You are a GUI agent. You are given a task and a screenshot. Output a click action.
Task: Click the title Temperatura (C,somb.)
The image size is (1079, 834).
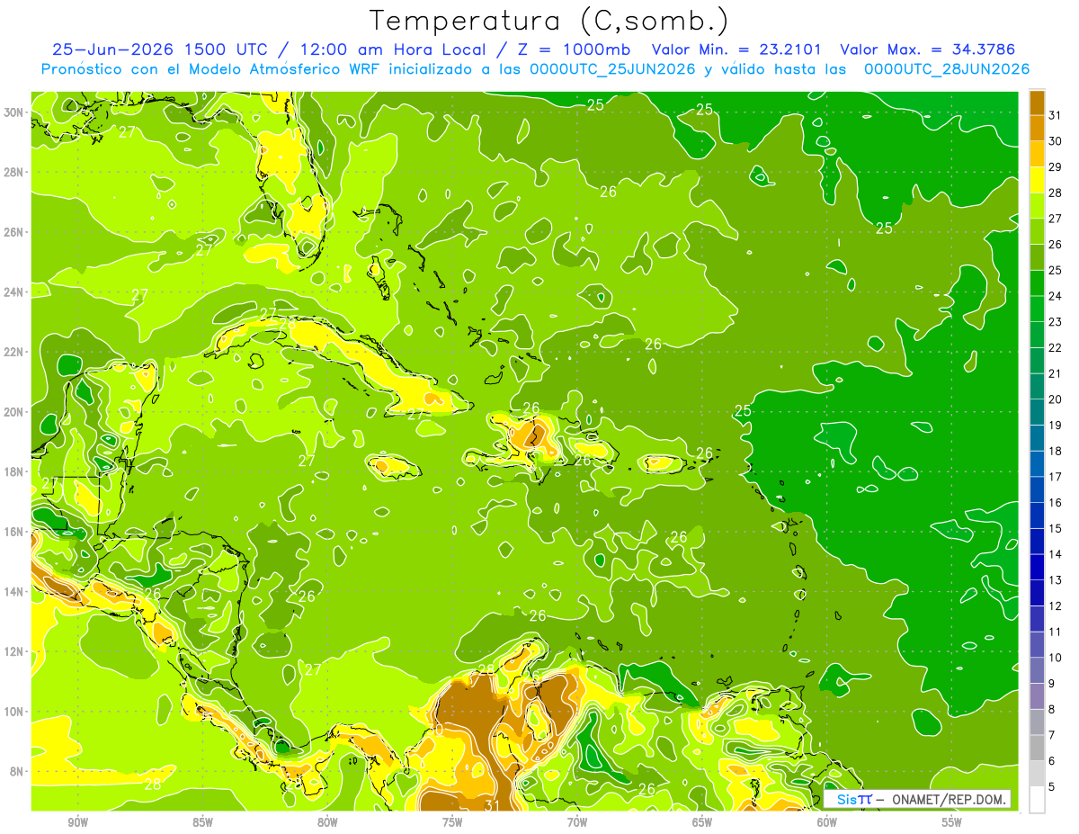click(549, 21)
